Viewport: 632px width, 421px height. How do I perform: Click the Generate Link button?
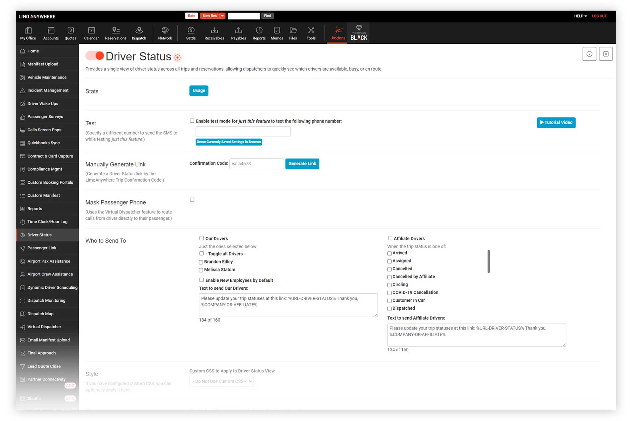(x=302, y=164)
